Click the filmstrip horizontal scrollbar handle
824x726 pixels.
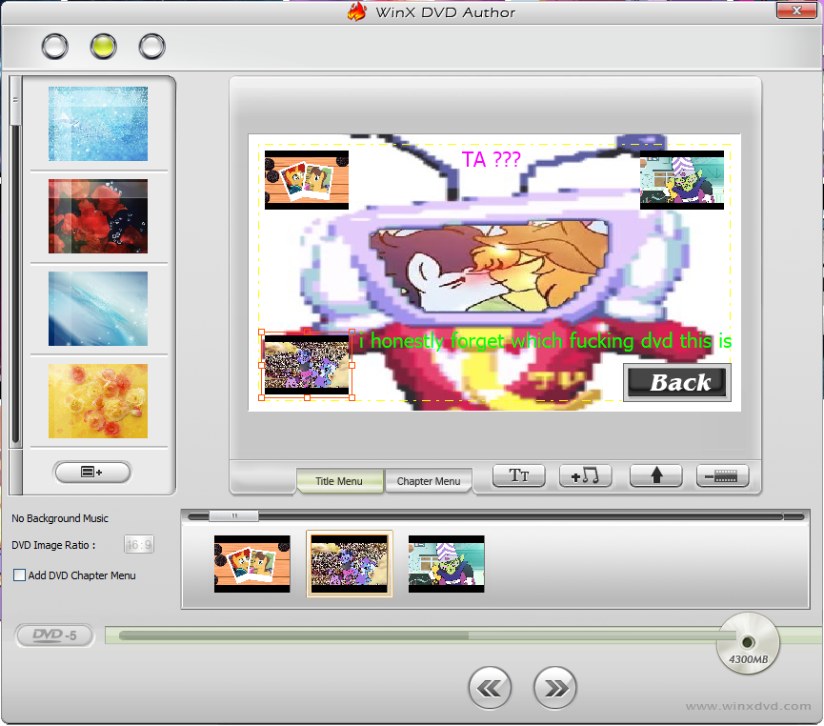coord(233,516)
